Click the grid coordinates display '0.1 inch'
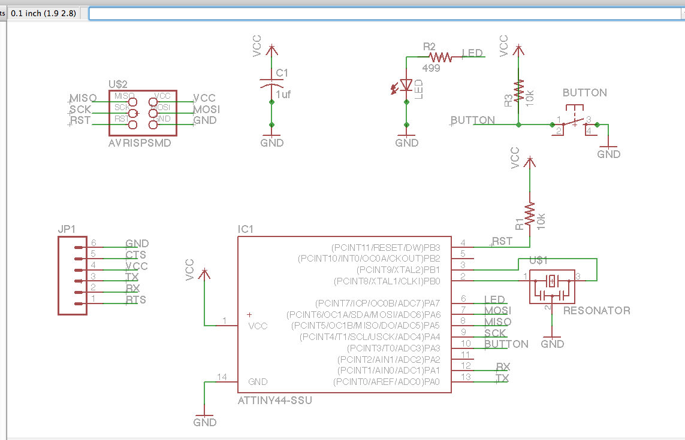The image size is (685, 440). [43, 13]
